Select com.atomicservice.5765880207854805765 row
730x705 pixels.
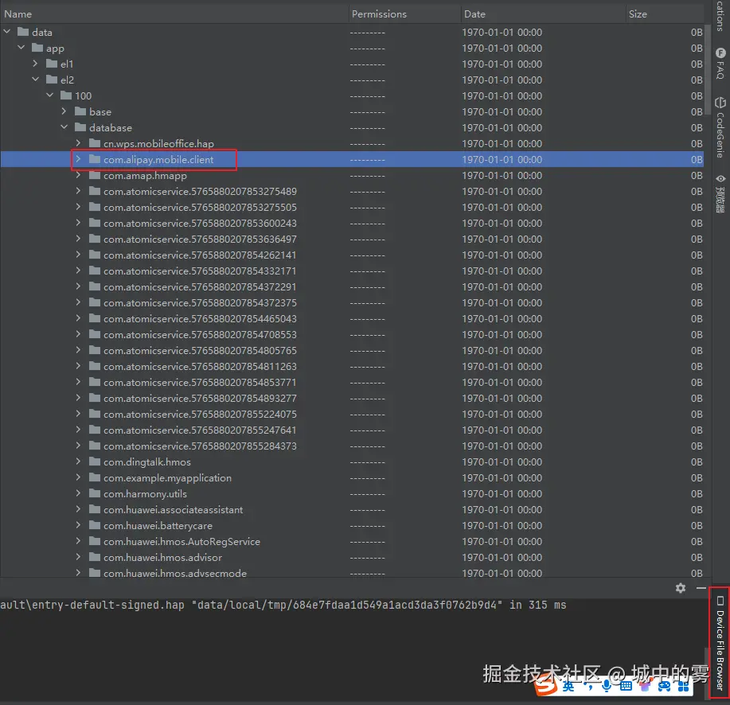click(352, 350)
